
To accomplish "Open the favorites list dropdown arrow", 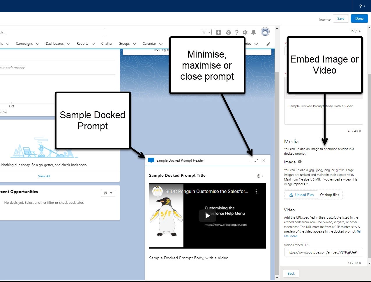I will coord(209,32).
